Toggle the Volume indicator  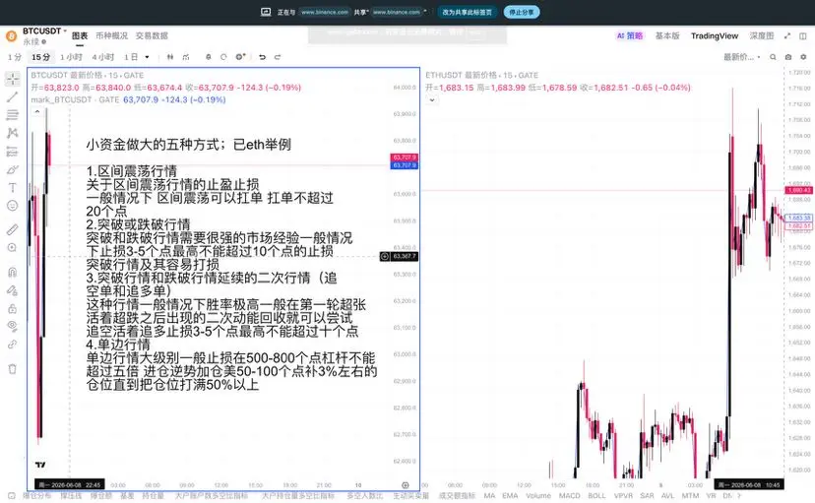[x=538, y=496]
